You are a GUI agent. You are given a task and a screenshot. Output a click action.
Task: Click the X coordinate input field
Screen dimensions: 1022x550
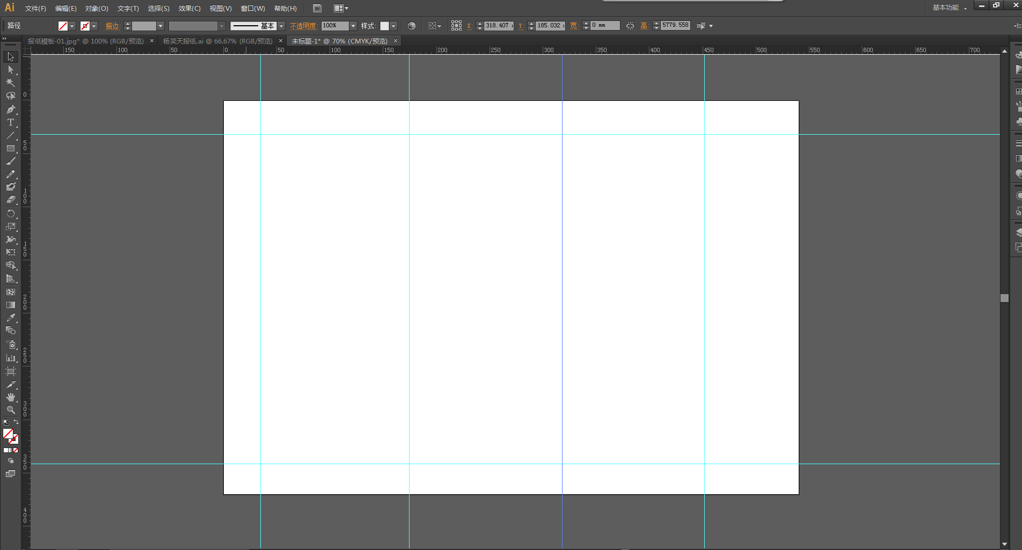coord(499,26)
